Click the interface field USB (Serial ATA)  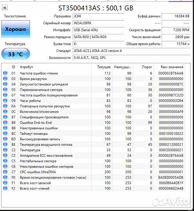click(99, 30)
